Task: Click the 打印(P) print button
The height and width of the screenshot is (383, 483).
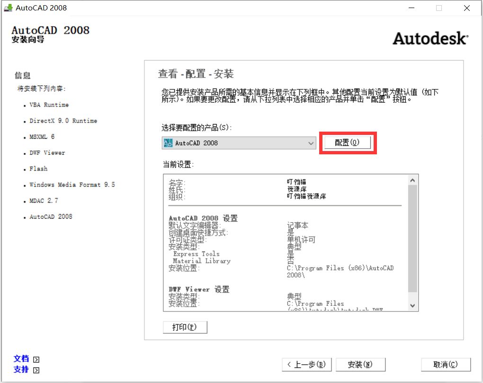Action: click(185, 327)
